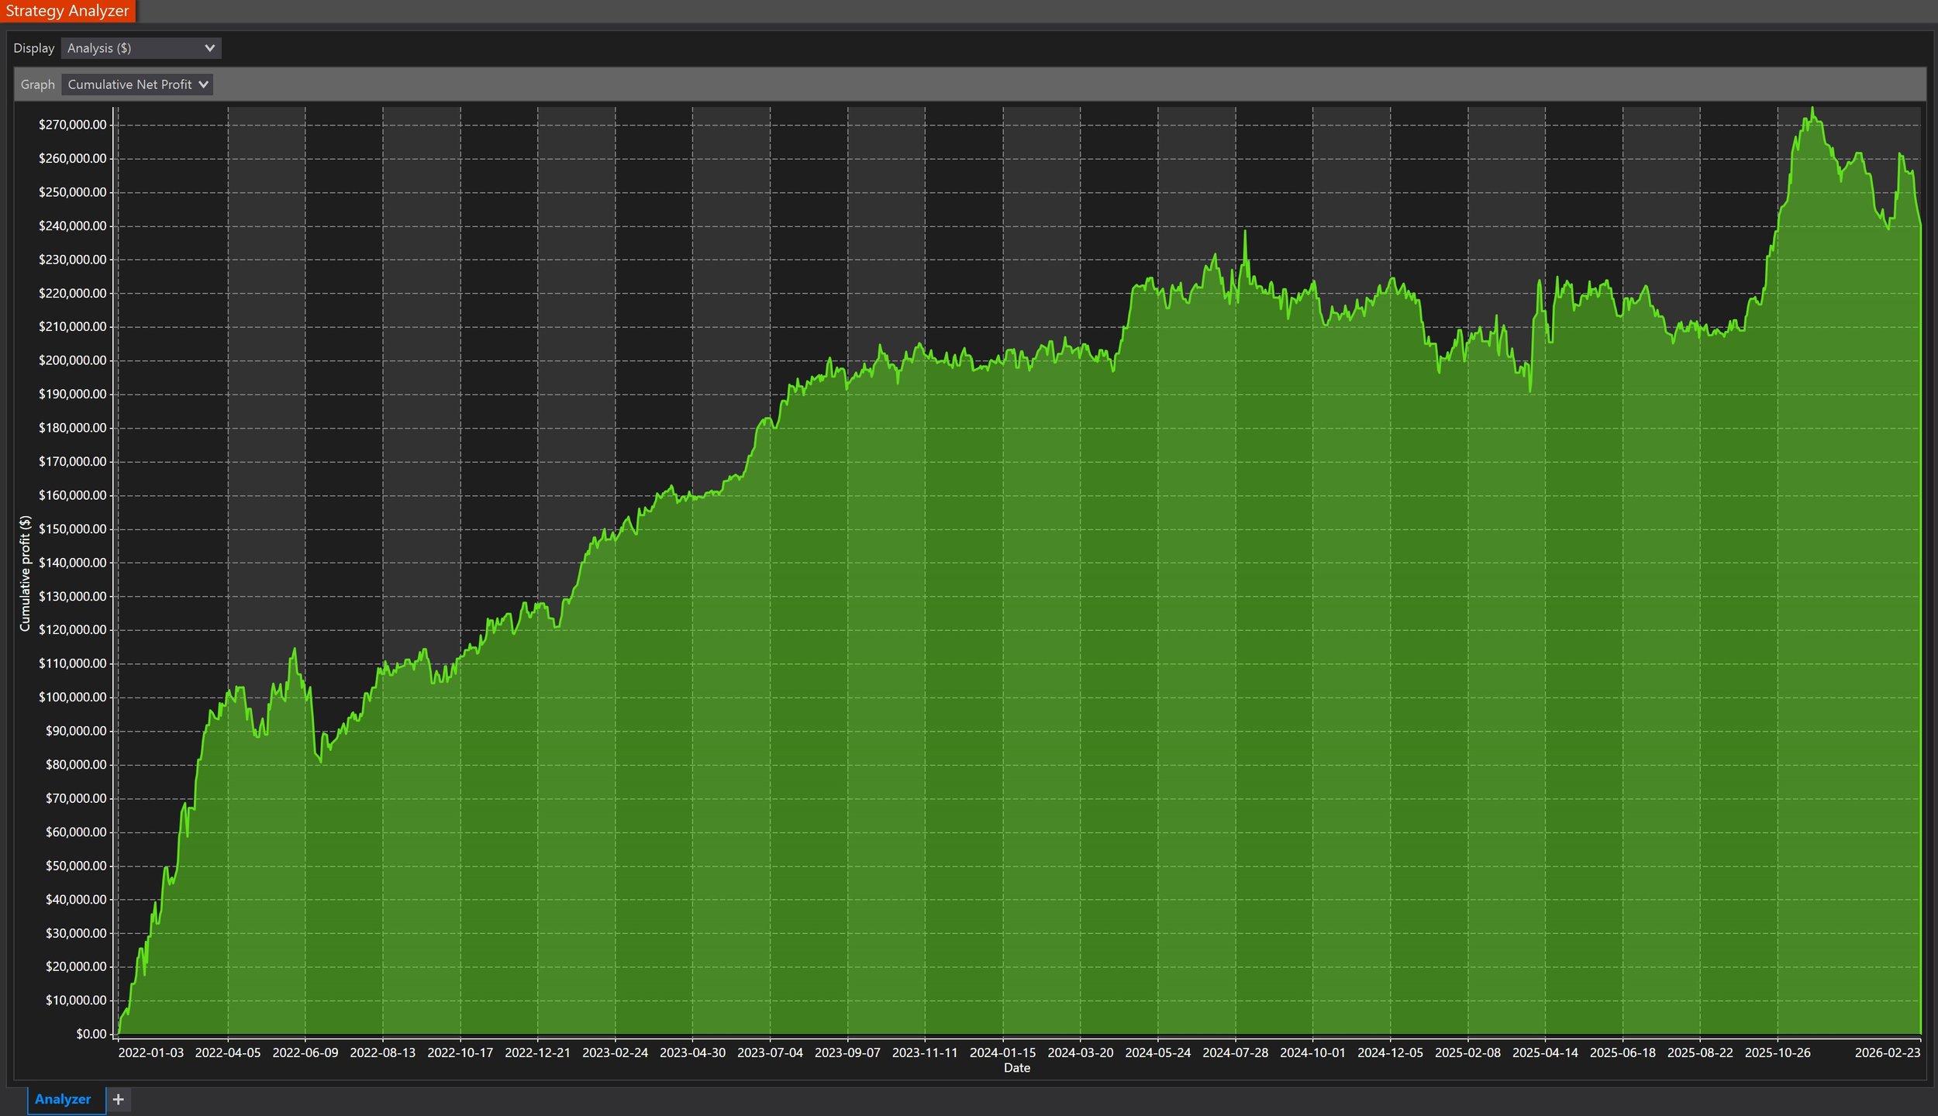Open the Display Analysis ($) dropdown

click(x=140, y=48)
